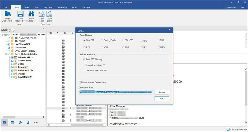Click the Select Outlook PST icon
Image resolution: width=248 pixels, height=132 pixels.
[x=7, y=14]
